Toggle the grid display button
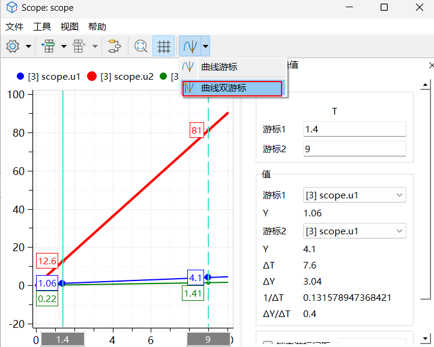This screenshot has width=434, height=347. (x=164, y=46)
